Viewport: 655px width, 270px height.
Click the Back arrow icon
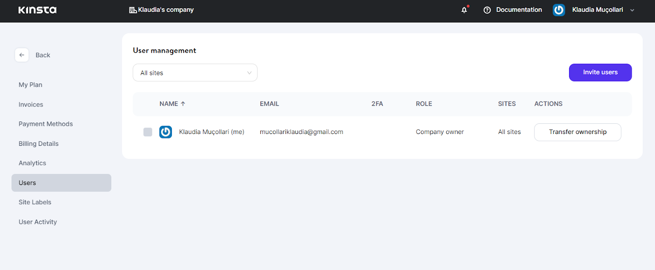(22, 55)
